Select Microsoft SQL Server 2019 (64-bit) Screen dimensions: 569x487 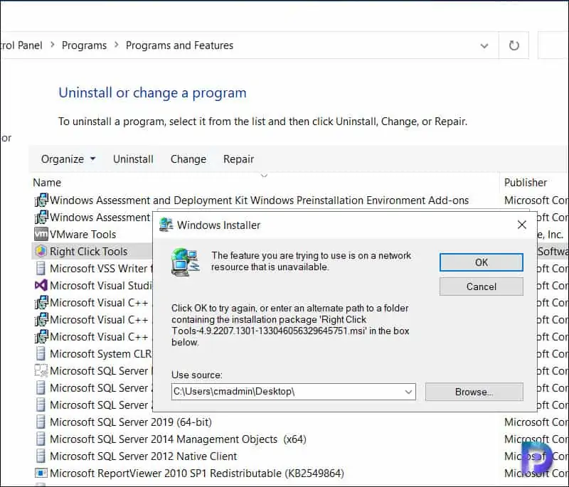(x=131, y=422)
